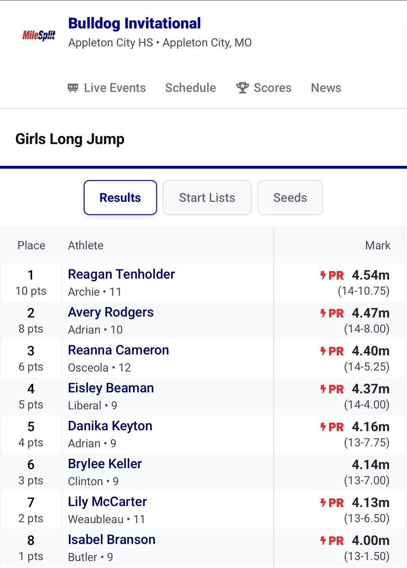Click PR badge next to 4.40m mark

(332, 351)
